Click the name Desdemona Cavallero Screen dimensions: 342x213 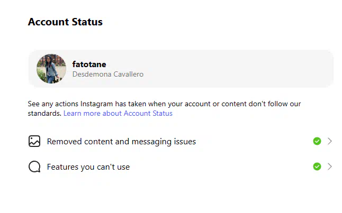pyautogui.click(x=108, y=75)
